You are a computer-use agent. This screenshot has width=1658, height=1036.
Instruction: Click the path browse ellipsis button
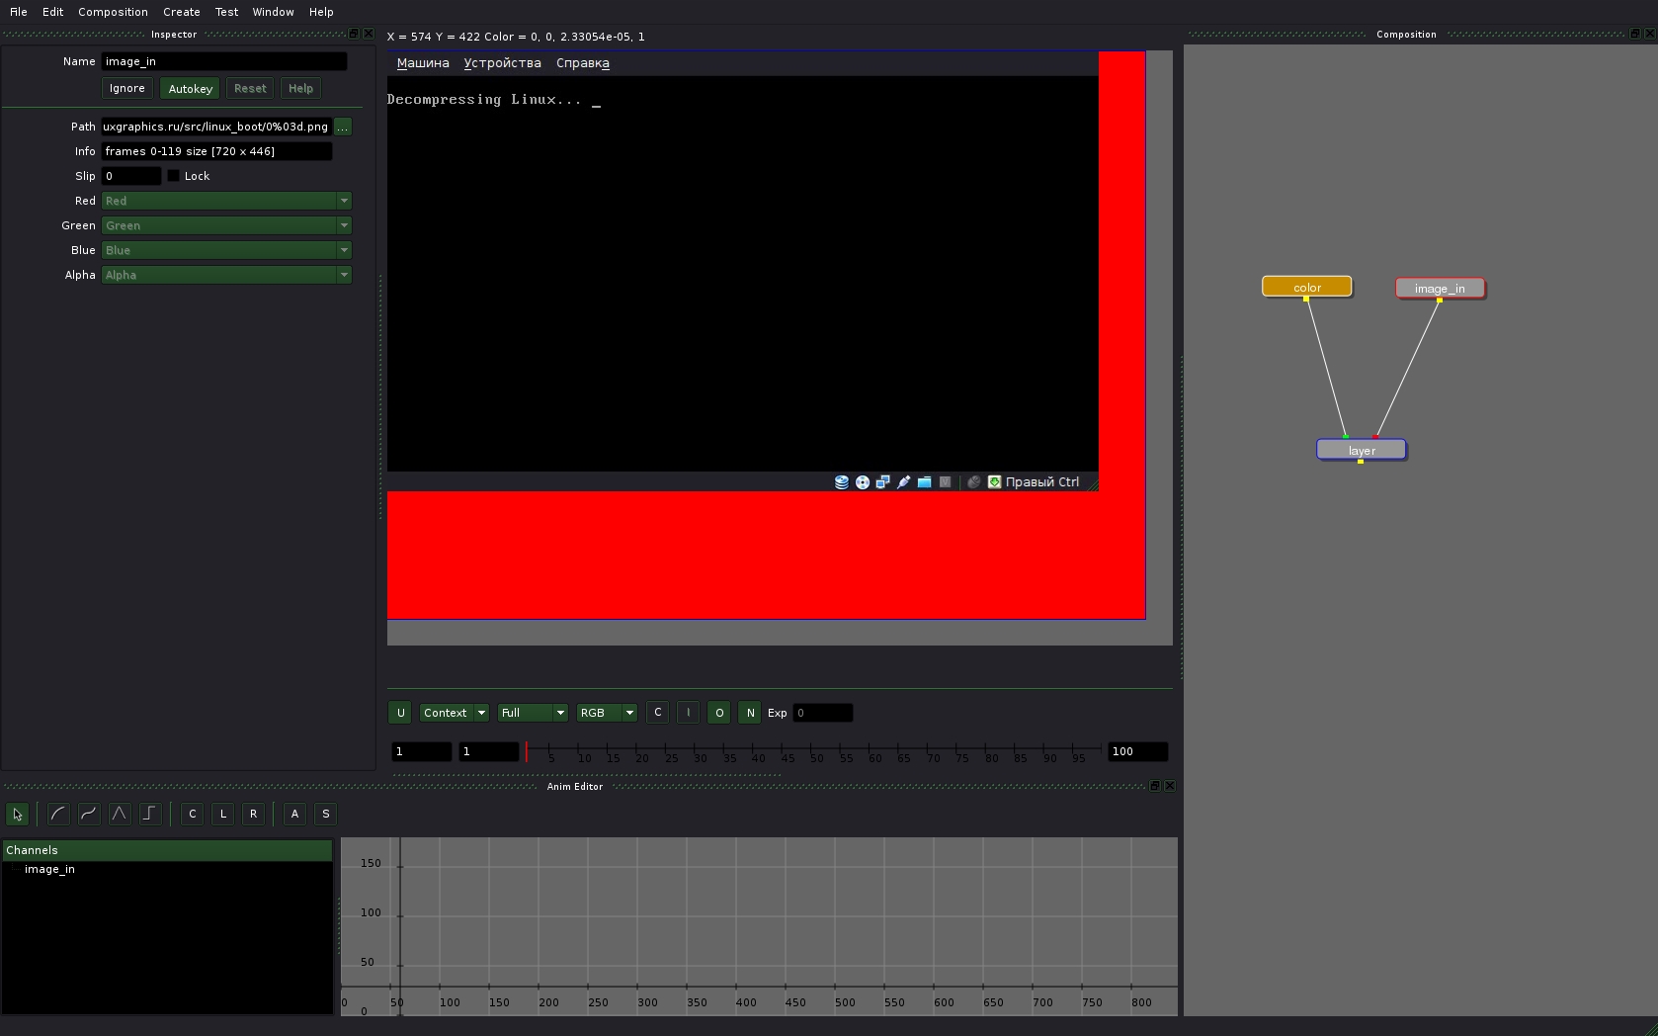click(x=343, y=127)
